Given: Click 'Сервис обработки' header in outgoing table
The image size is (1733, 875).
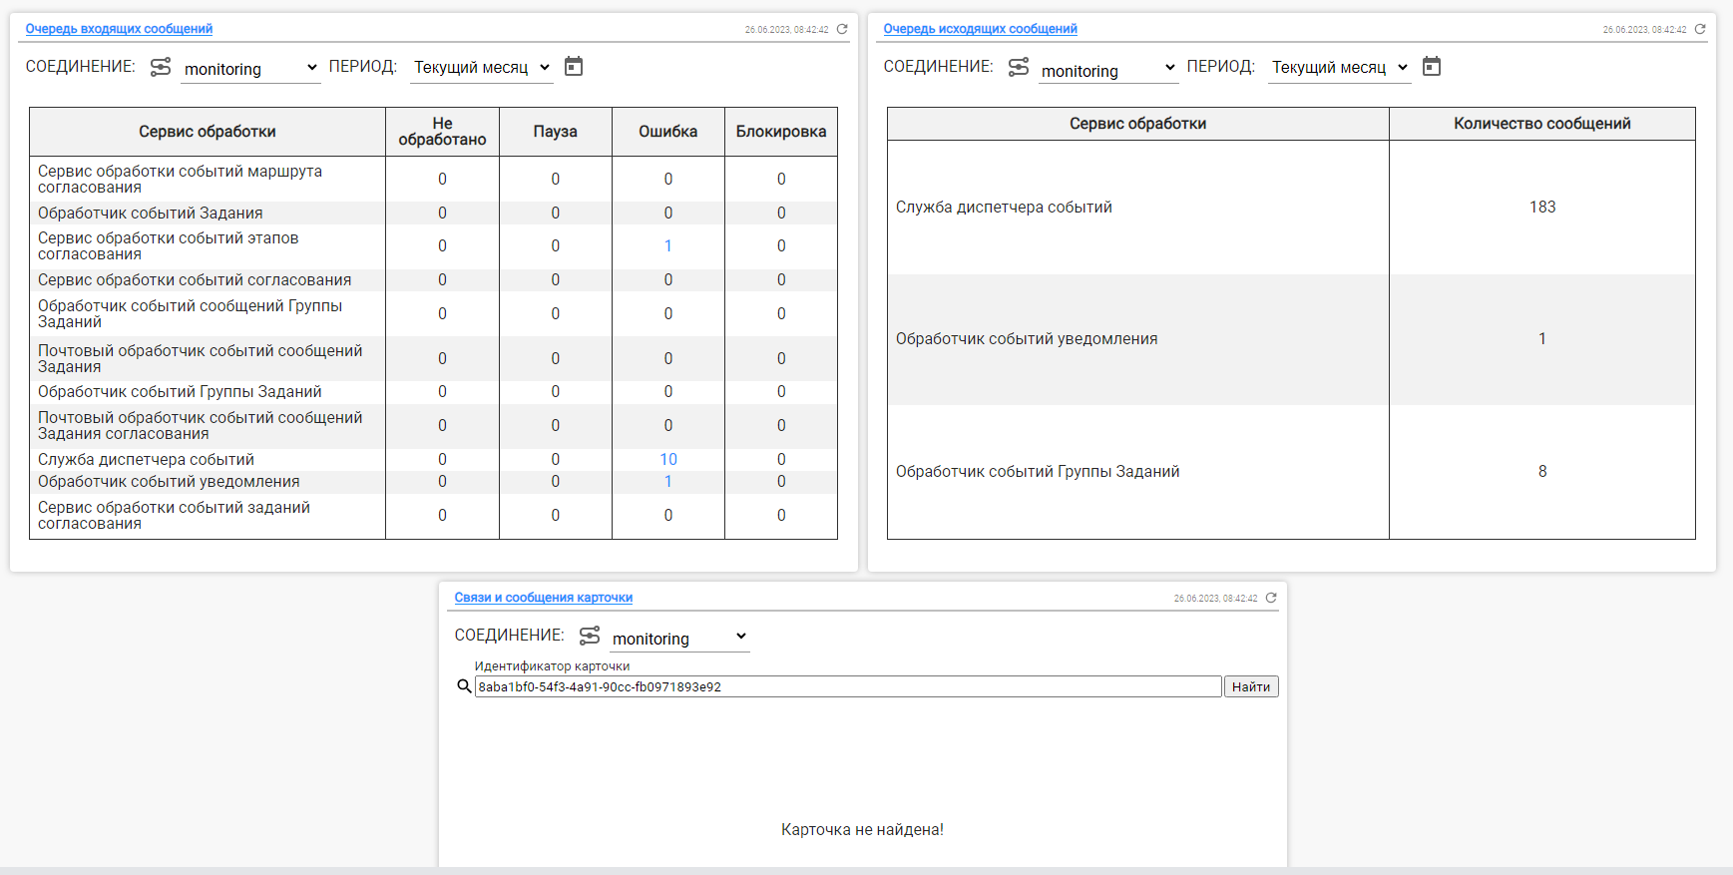Looking at the screenshot, I should pos(1138,124).
